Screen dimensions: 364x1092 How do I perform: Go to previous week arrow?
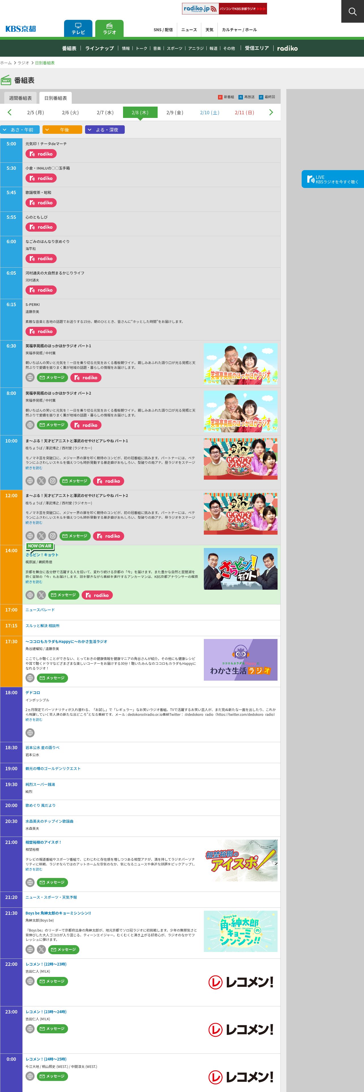coord(9,112)
